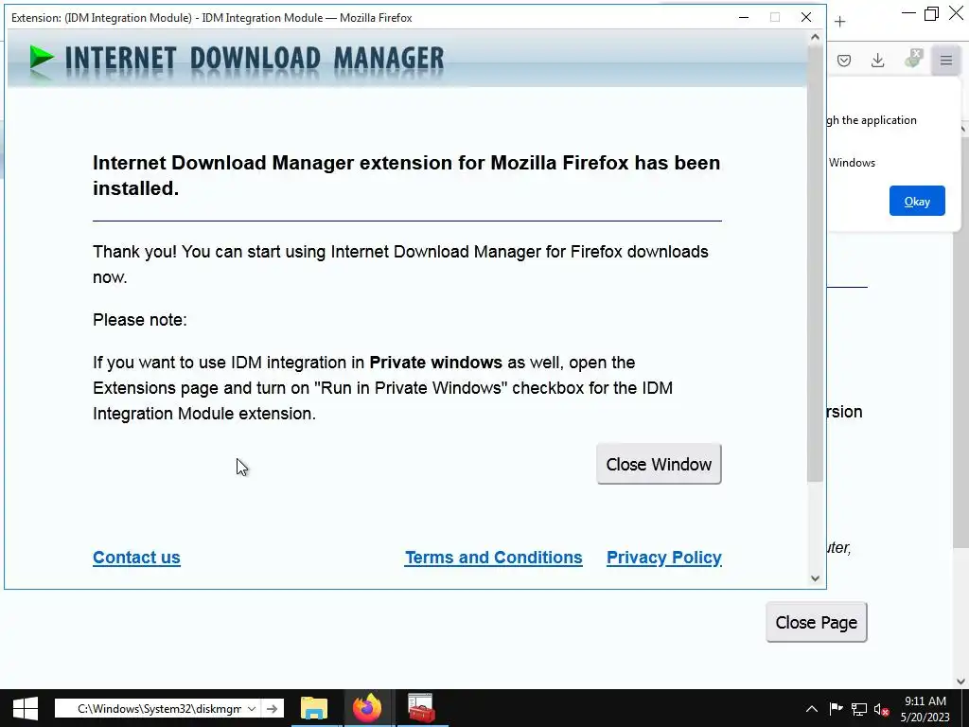Click the Action Center flag tray icon
Viewport: 969px width, 727px height.
[x=836, y=709]
